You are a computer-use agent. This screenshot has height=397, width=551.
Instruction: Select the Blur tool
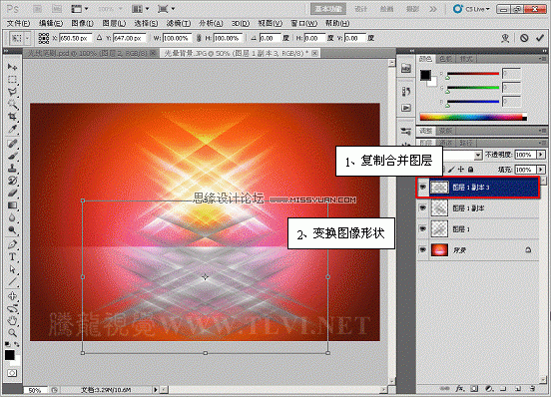coord(12,217)
